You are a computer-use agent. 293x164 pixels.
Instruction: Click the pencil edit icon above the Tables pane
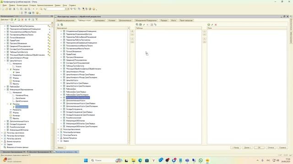point(144,25)
